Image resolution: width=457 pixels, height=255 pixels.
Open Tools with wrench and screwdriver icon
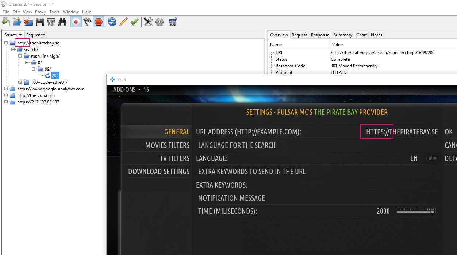click(148, 22)
